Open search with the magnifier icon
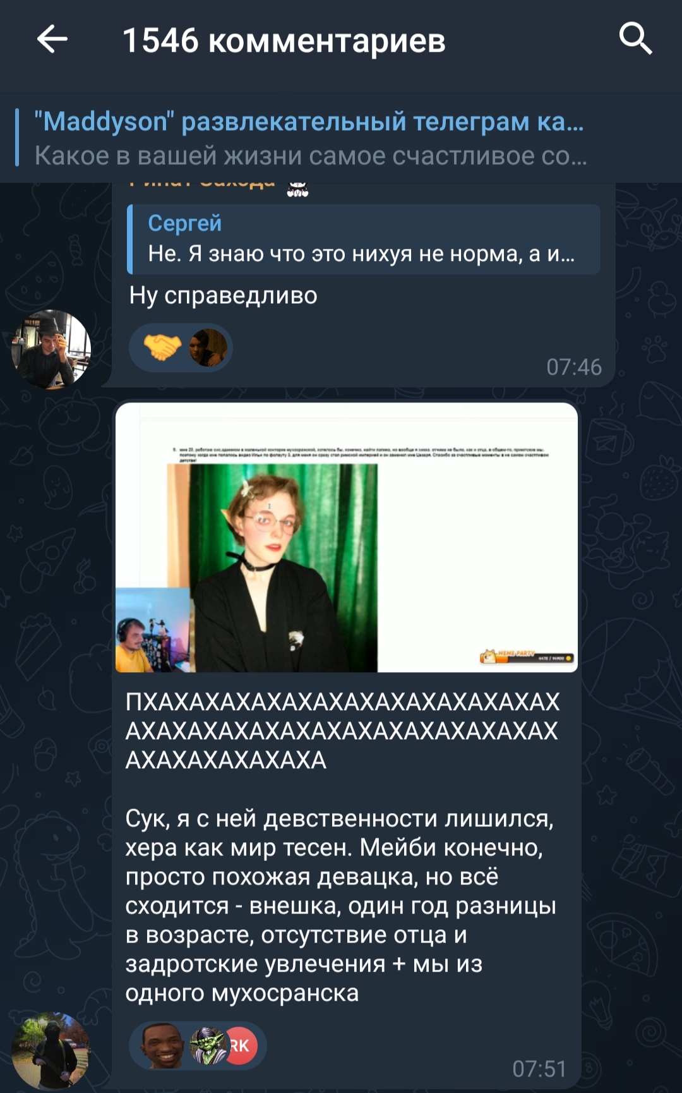 tap(635, 39)
